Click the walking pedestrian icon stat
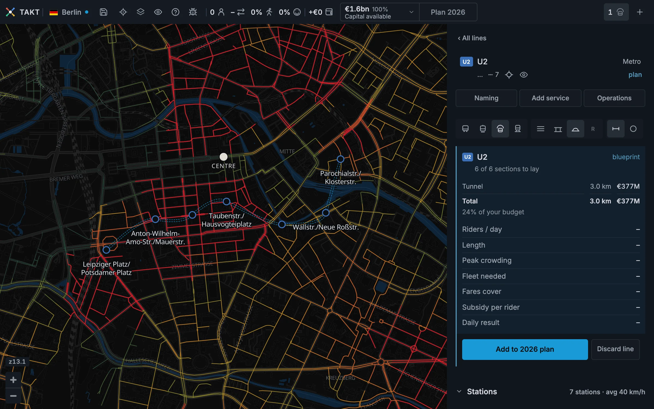The height and width of the screenshot is (409, 654). click(x=269, y=12)
